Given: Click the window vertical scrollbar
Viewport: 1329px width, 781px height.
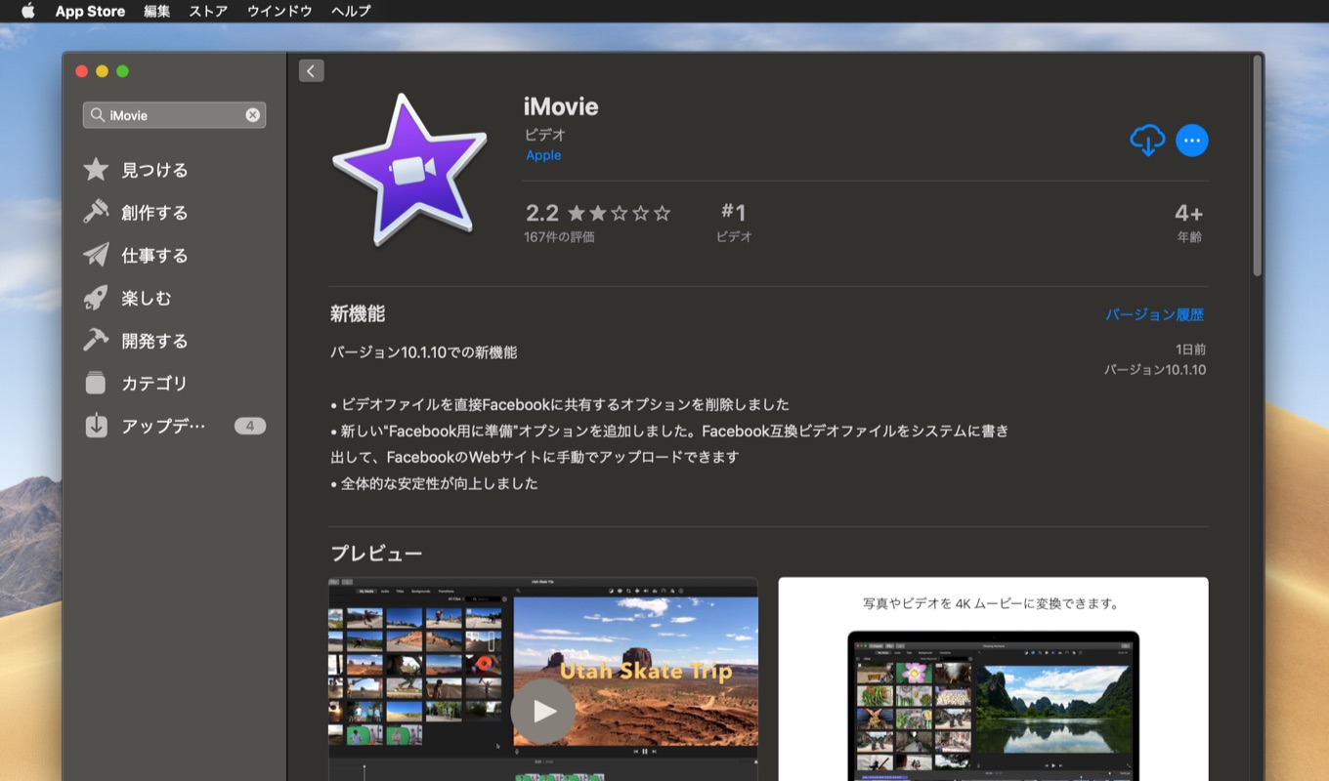Looking at the screenshot, I should [x=1258, y=166].
